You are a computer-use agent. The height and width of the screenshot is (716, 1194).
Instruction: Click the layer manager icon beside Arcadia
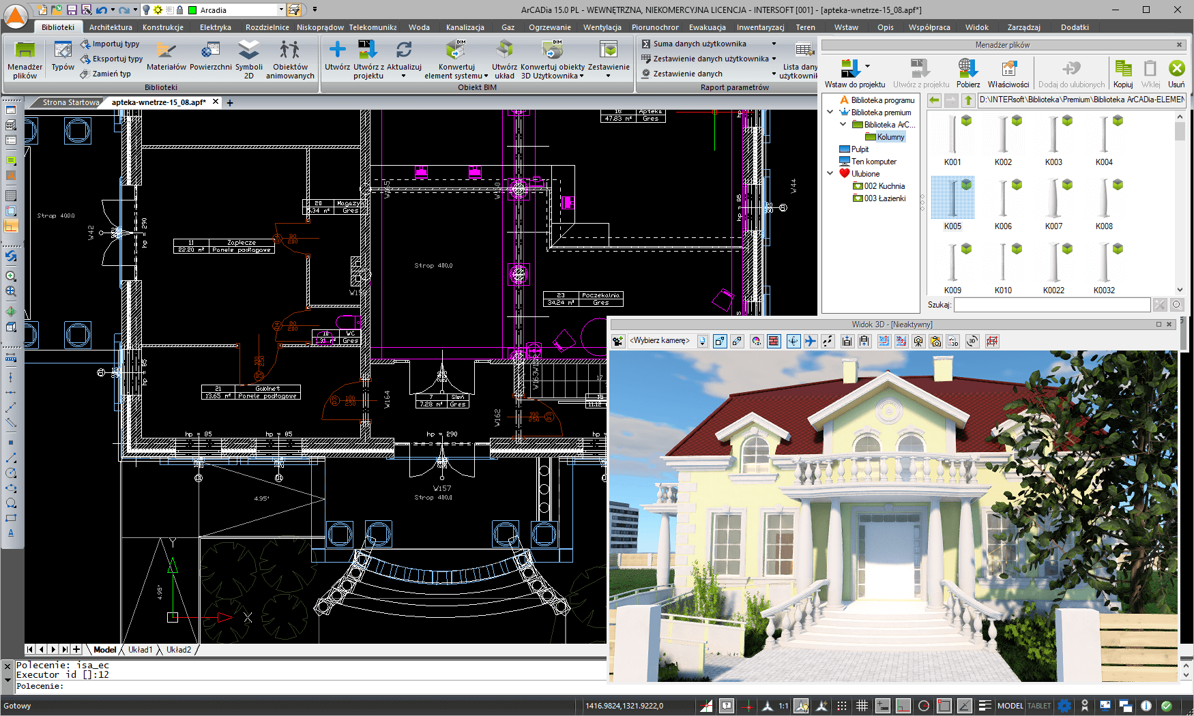tap(294, 10)
